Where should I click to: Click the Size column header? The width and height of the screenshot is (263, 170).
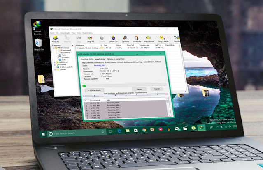[105, 45]
